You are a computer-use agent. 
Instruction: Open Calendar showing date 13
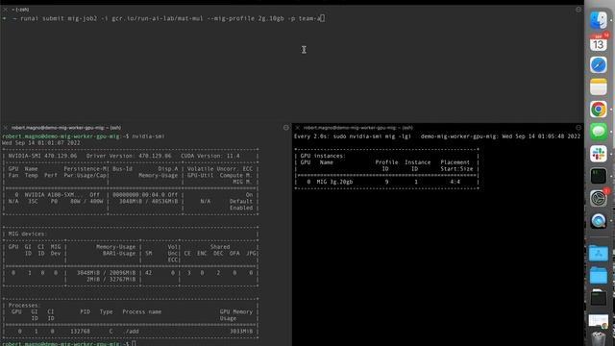coord(598,42)
